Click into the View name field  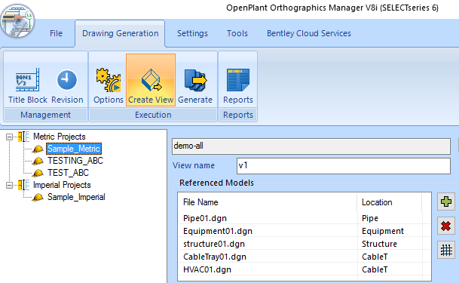(x=344, y=166)
